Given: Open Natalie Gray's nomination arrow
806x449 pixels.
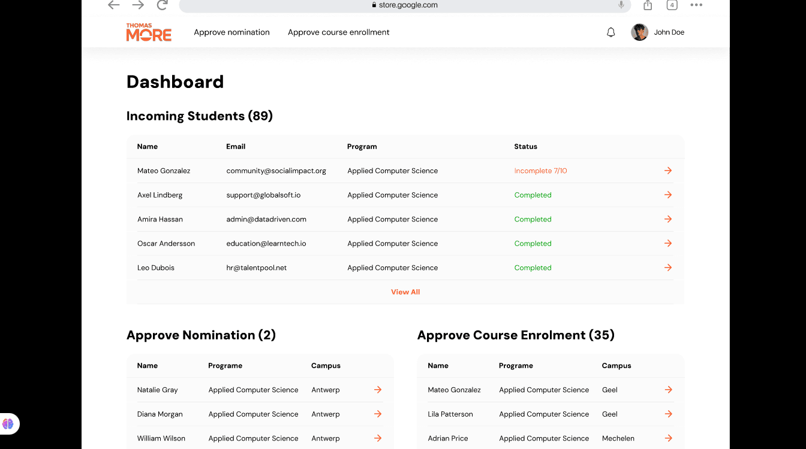Looking at the screenshot, I should [x=378, y=390].
